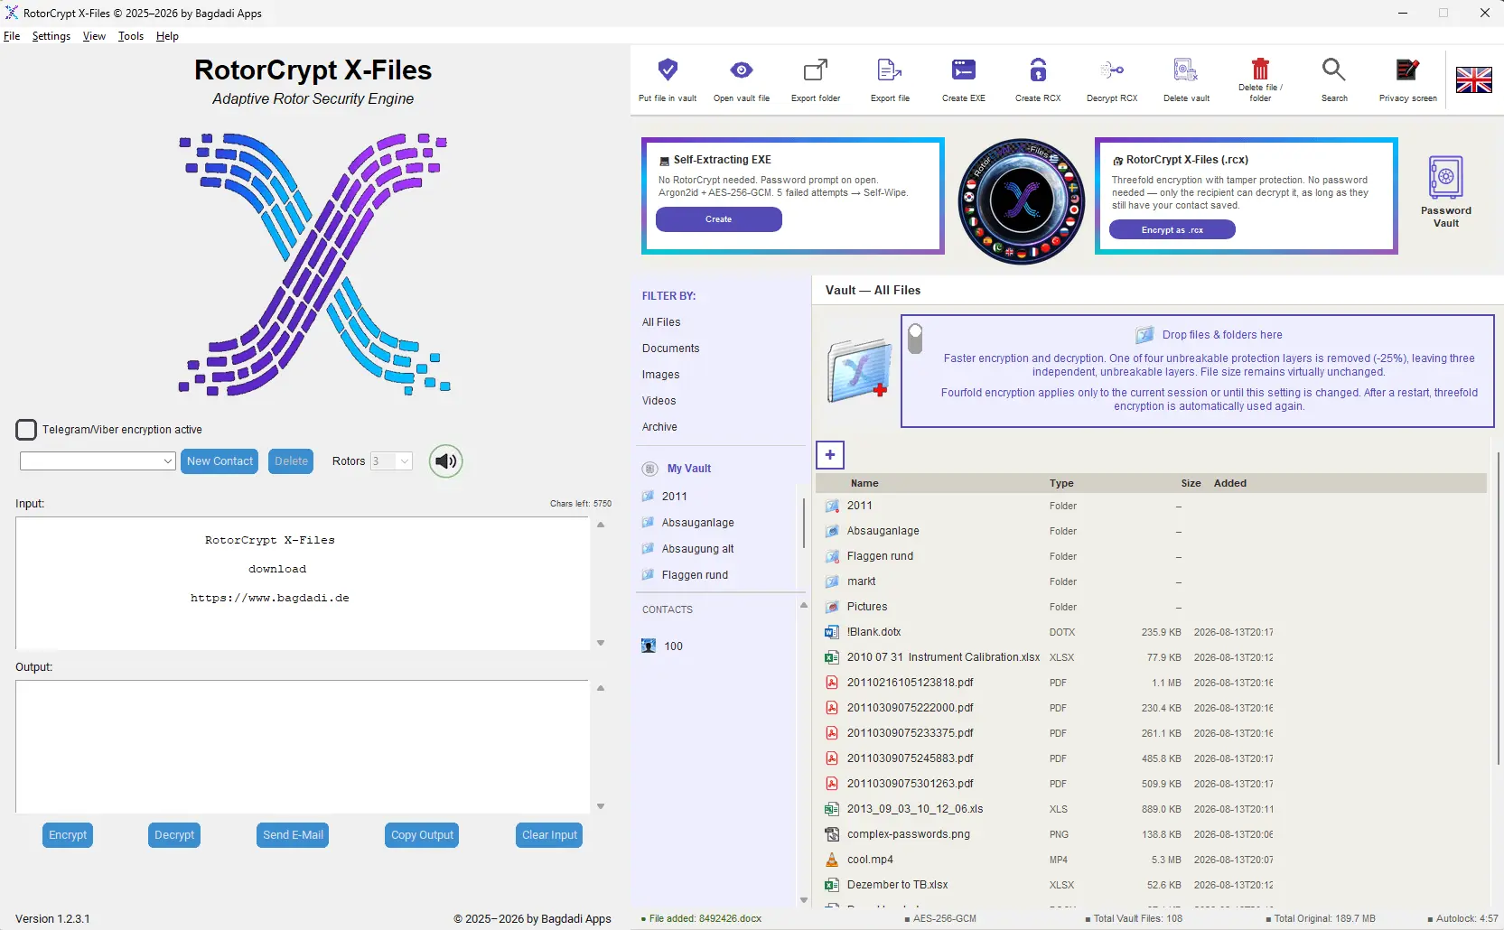
Task: Activate the Privacy screen icon
Action: (1407, 70)
